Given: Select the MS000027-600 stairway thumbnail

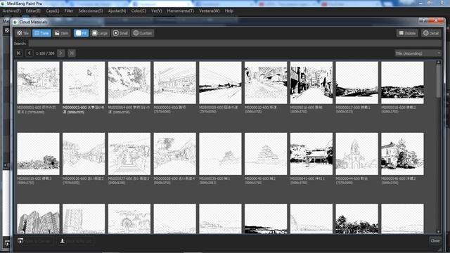Looking at the screenshot, I should pyautogui.click(x=129, y=154).
